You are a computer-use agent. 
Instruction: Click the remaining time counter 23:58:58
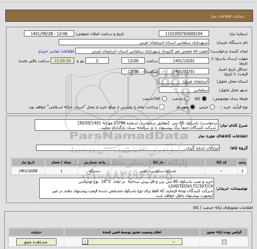[x=62, y=60]
